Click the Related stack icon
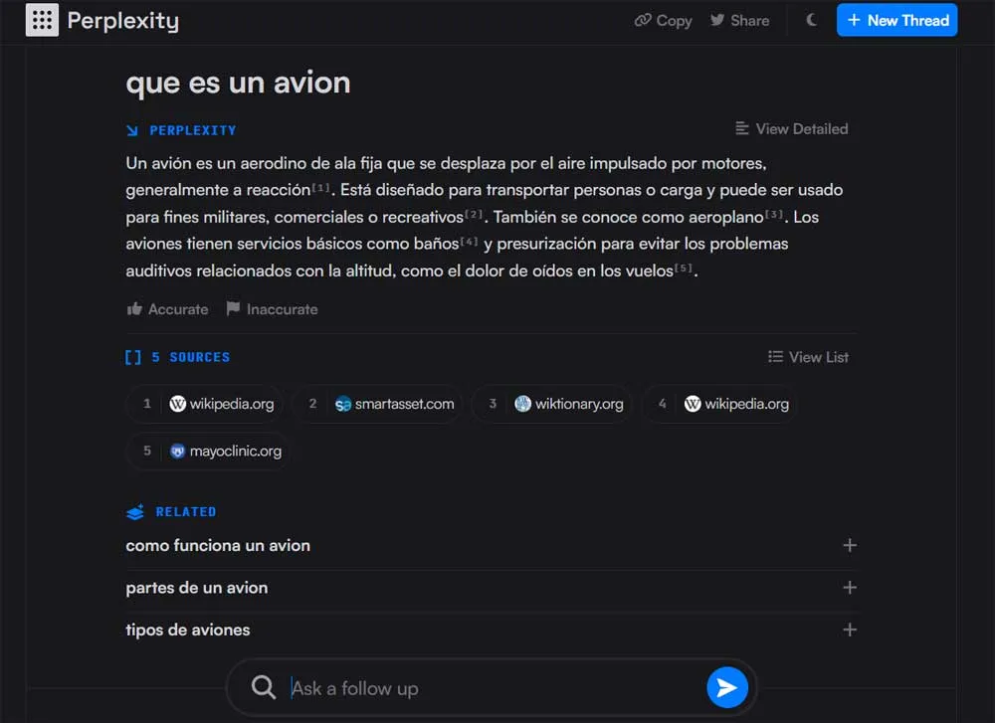 point(134,511)
